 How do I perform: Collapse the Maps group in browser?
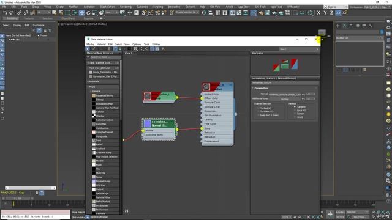click(x=88, y=87)
